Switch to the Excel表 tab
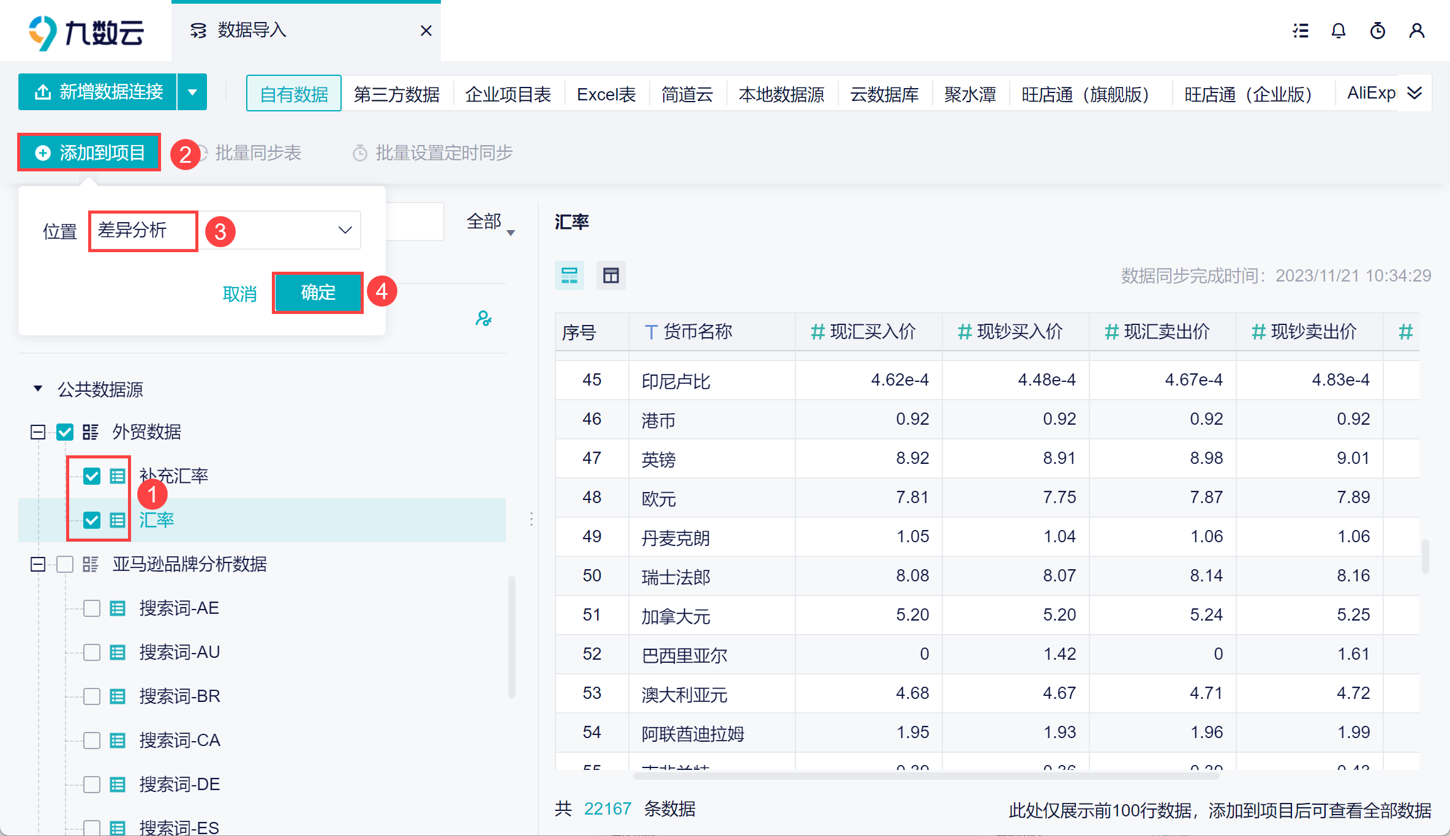 point(606,94)
